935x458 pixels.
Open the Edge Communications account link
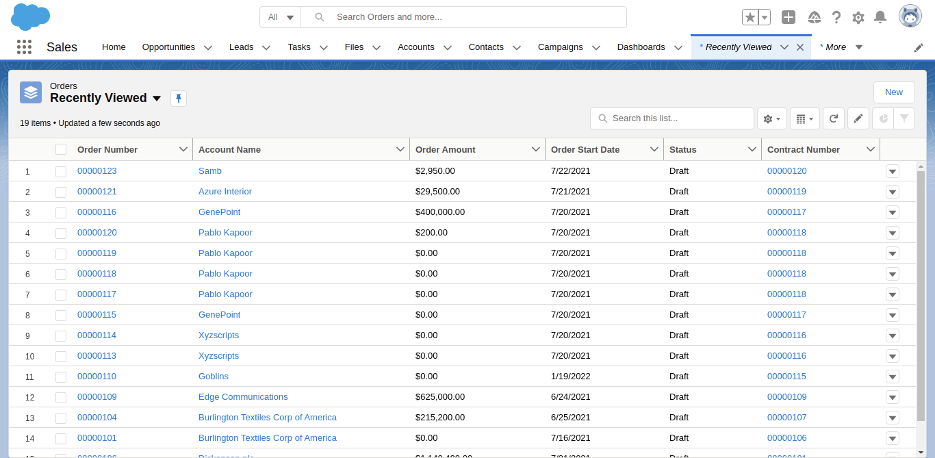pos(243,397)
